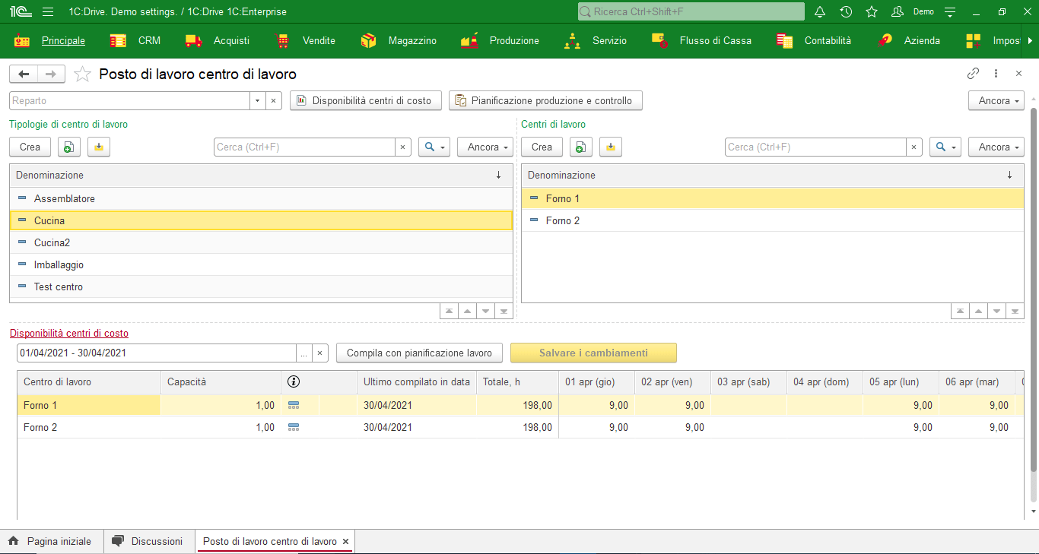The image size is (1039, 554).
Task: Click the Magazzino box icon
Action: coord(368,41)
